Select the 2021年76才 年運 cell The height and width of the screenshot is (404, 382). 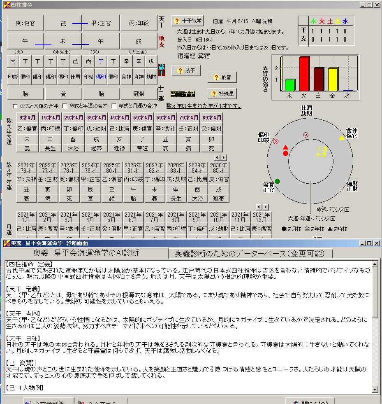(26, 168)
